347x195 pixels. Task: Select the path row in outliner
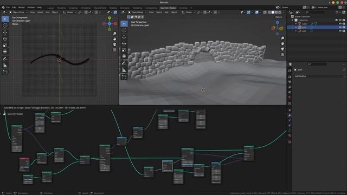click(317, 28)
